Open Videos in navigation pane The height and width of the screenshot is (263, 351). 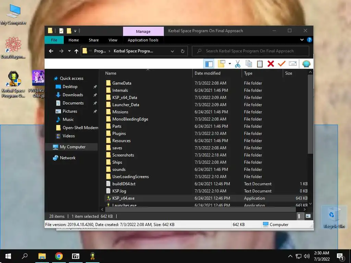pos(69,136)
